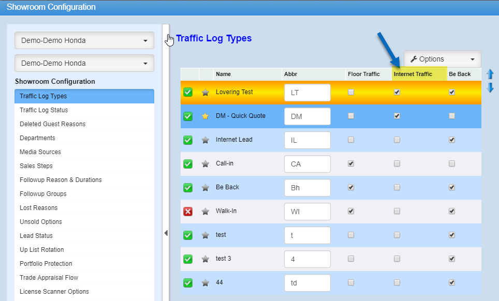The width and height of the screenshot is (499, 301).
Task: Enable Floor Traffic checkbox for Lovering Test
Action: pyautogui.click(x=351, y=92)
